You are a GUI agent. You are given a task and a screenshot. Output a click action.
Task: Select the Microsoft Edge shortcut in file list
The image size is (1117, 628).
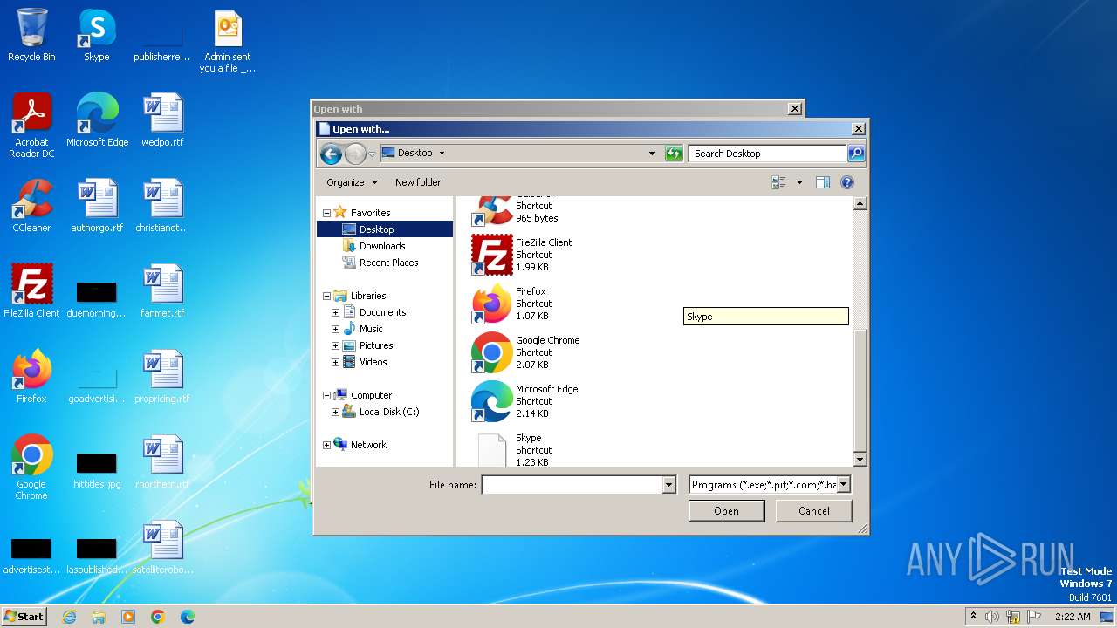point(524,401)
